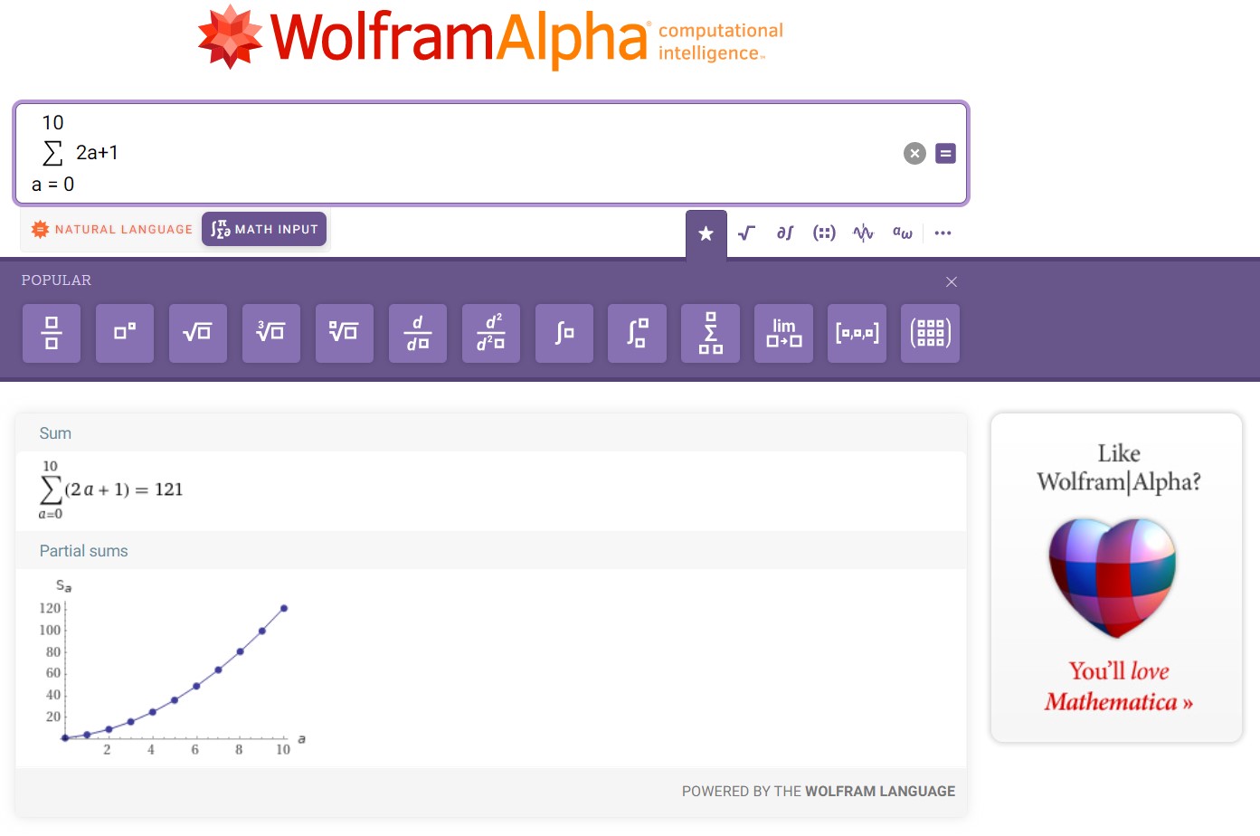Open the You'll love Mathematica link
1260x836 pixels.
coord(1119,687)
